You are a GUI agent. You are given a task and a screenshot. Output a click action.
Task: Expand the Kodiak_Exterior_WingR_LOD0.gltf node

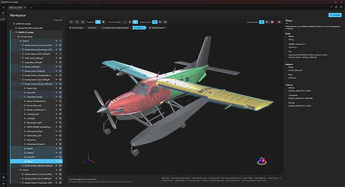point(20,166)
